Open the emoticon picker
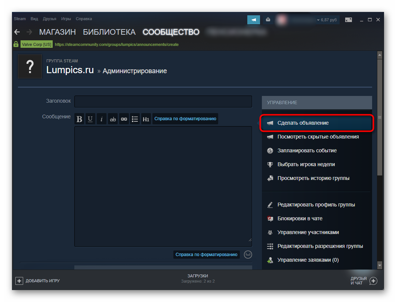This screenshot has width=396, height=302. click(248, 255)
